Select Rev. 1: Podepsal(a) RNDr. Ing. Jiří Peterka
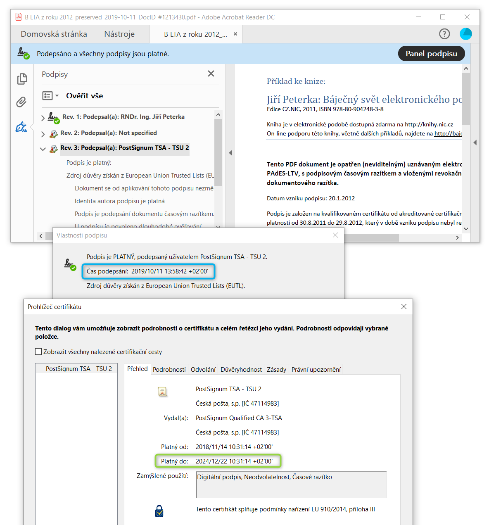Screen dimensions: 489x525 pos(123,117)
